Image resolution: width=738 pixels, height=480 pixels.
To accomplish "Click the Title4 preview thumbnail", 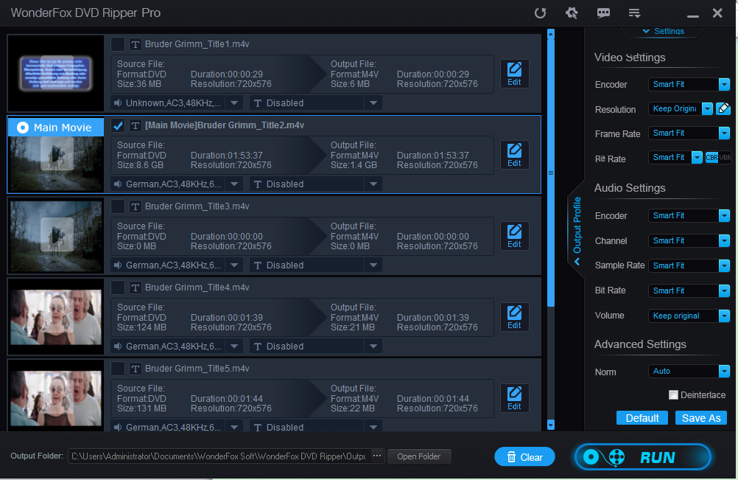I will [56, 316].
